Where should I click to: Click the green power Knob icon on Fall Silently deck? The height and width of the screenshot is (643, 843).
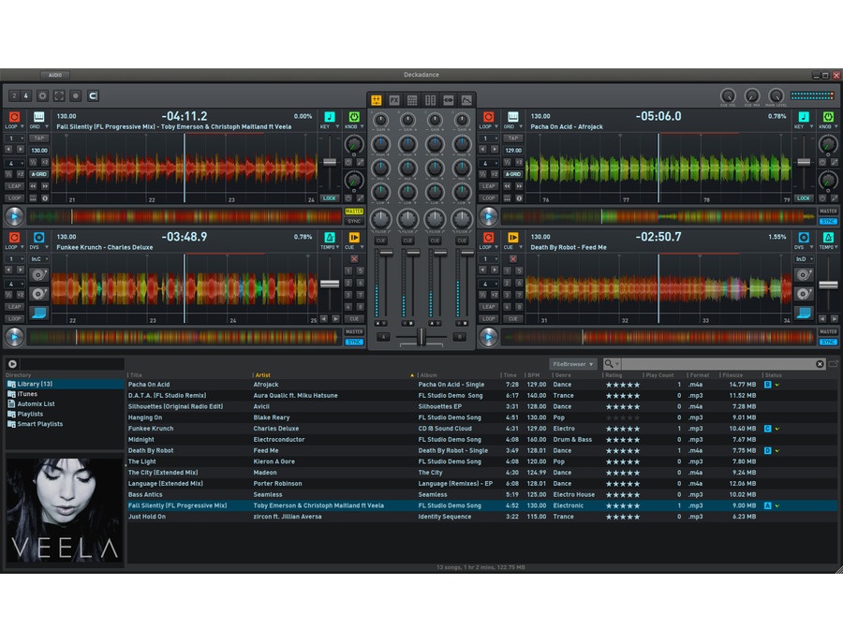[354, 117]
